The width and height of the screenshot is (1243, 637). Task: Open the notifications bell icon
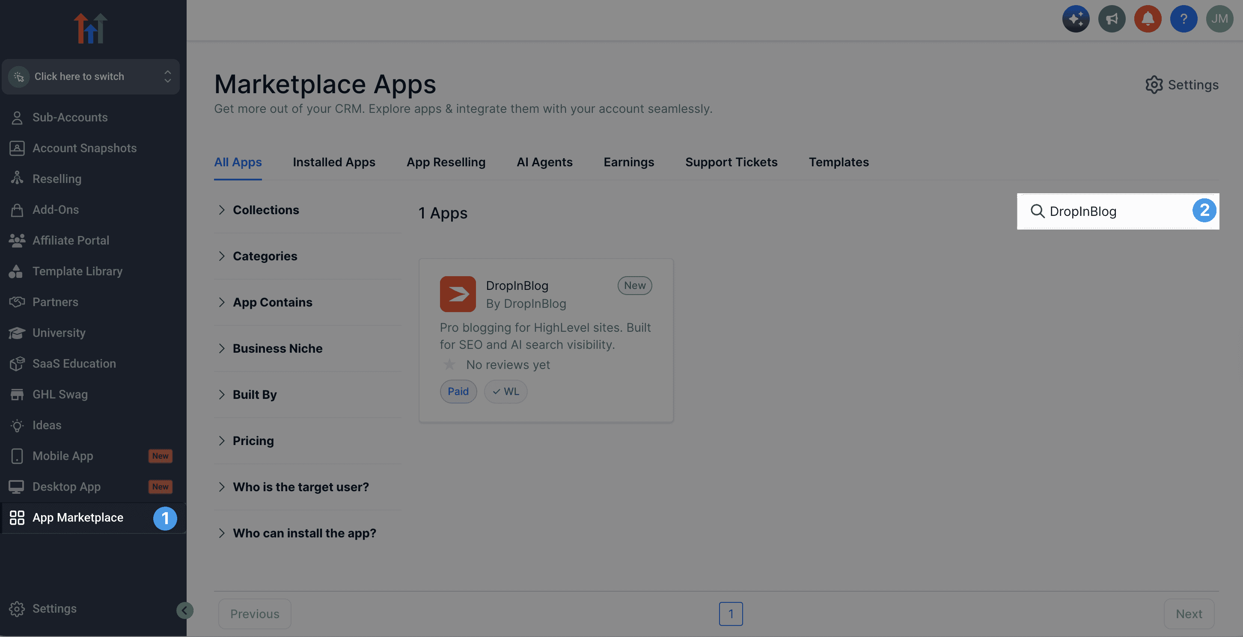[1148, 19]
